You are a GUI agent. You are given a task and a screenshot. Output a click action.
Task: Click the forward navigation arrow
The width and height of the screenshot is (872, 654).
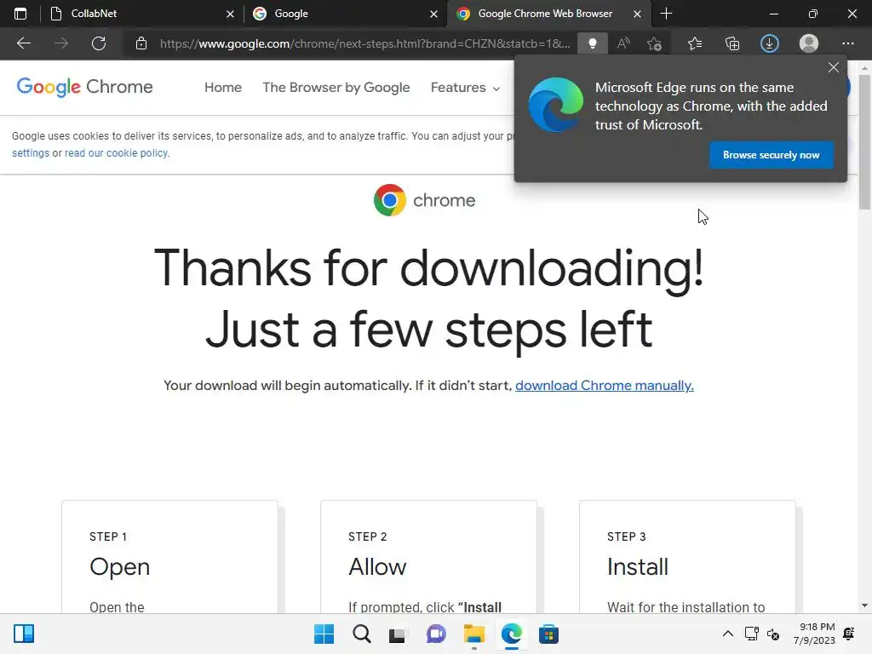tap(61, 43)
